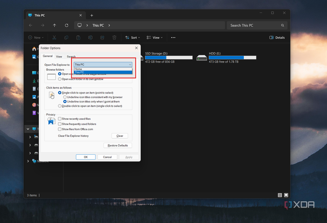Open the View dropdown menu

point(154,38)
